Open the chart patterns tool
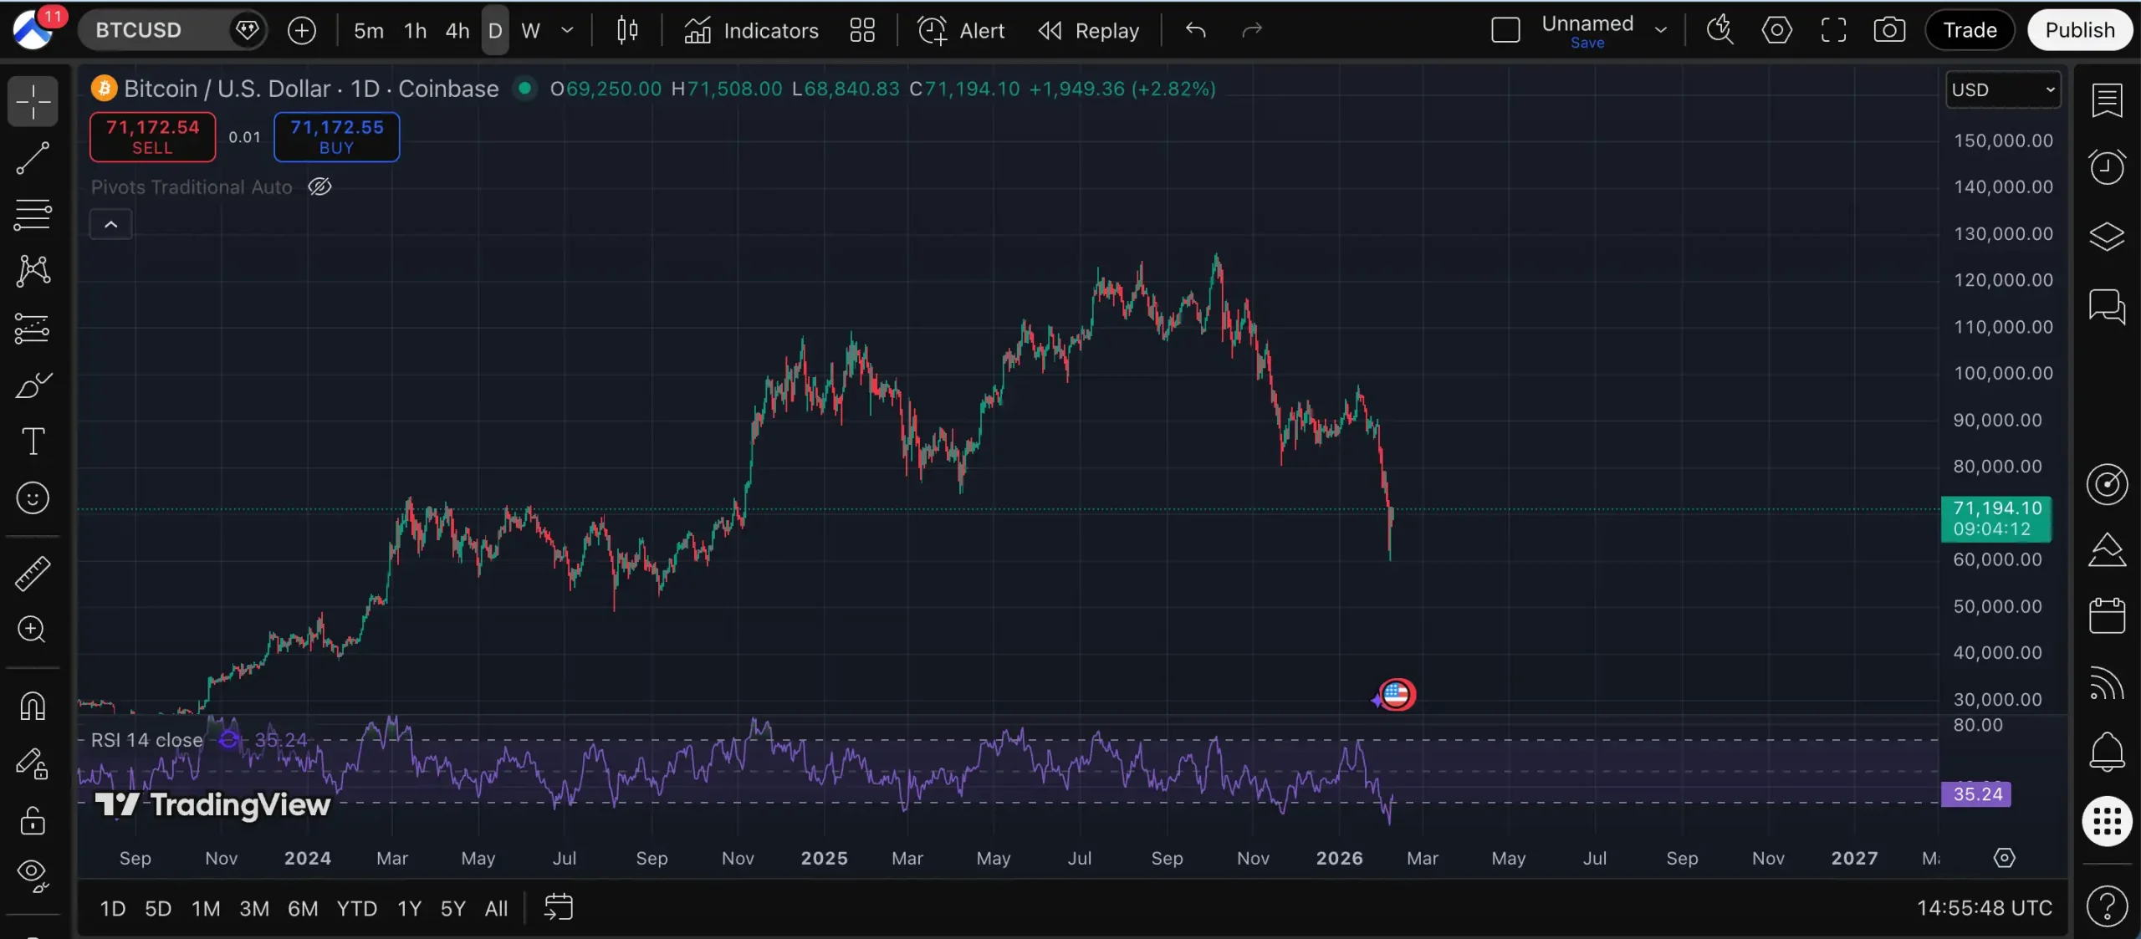 33,271
